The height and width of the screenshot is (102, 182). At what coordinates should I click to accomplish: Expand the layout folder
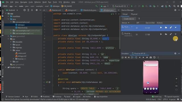pyautogui.click(x=11, y=45)
